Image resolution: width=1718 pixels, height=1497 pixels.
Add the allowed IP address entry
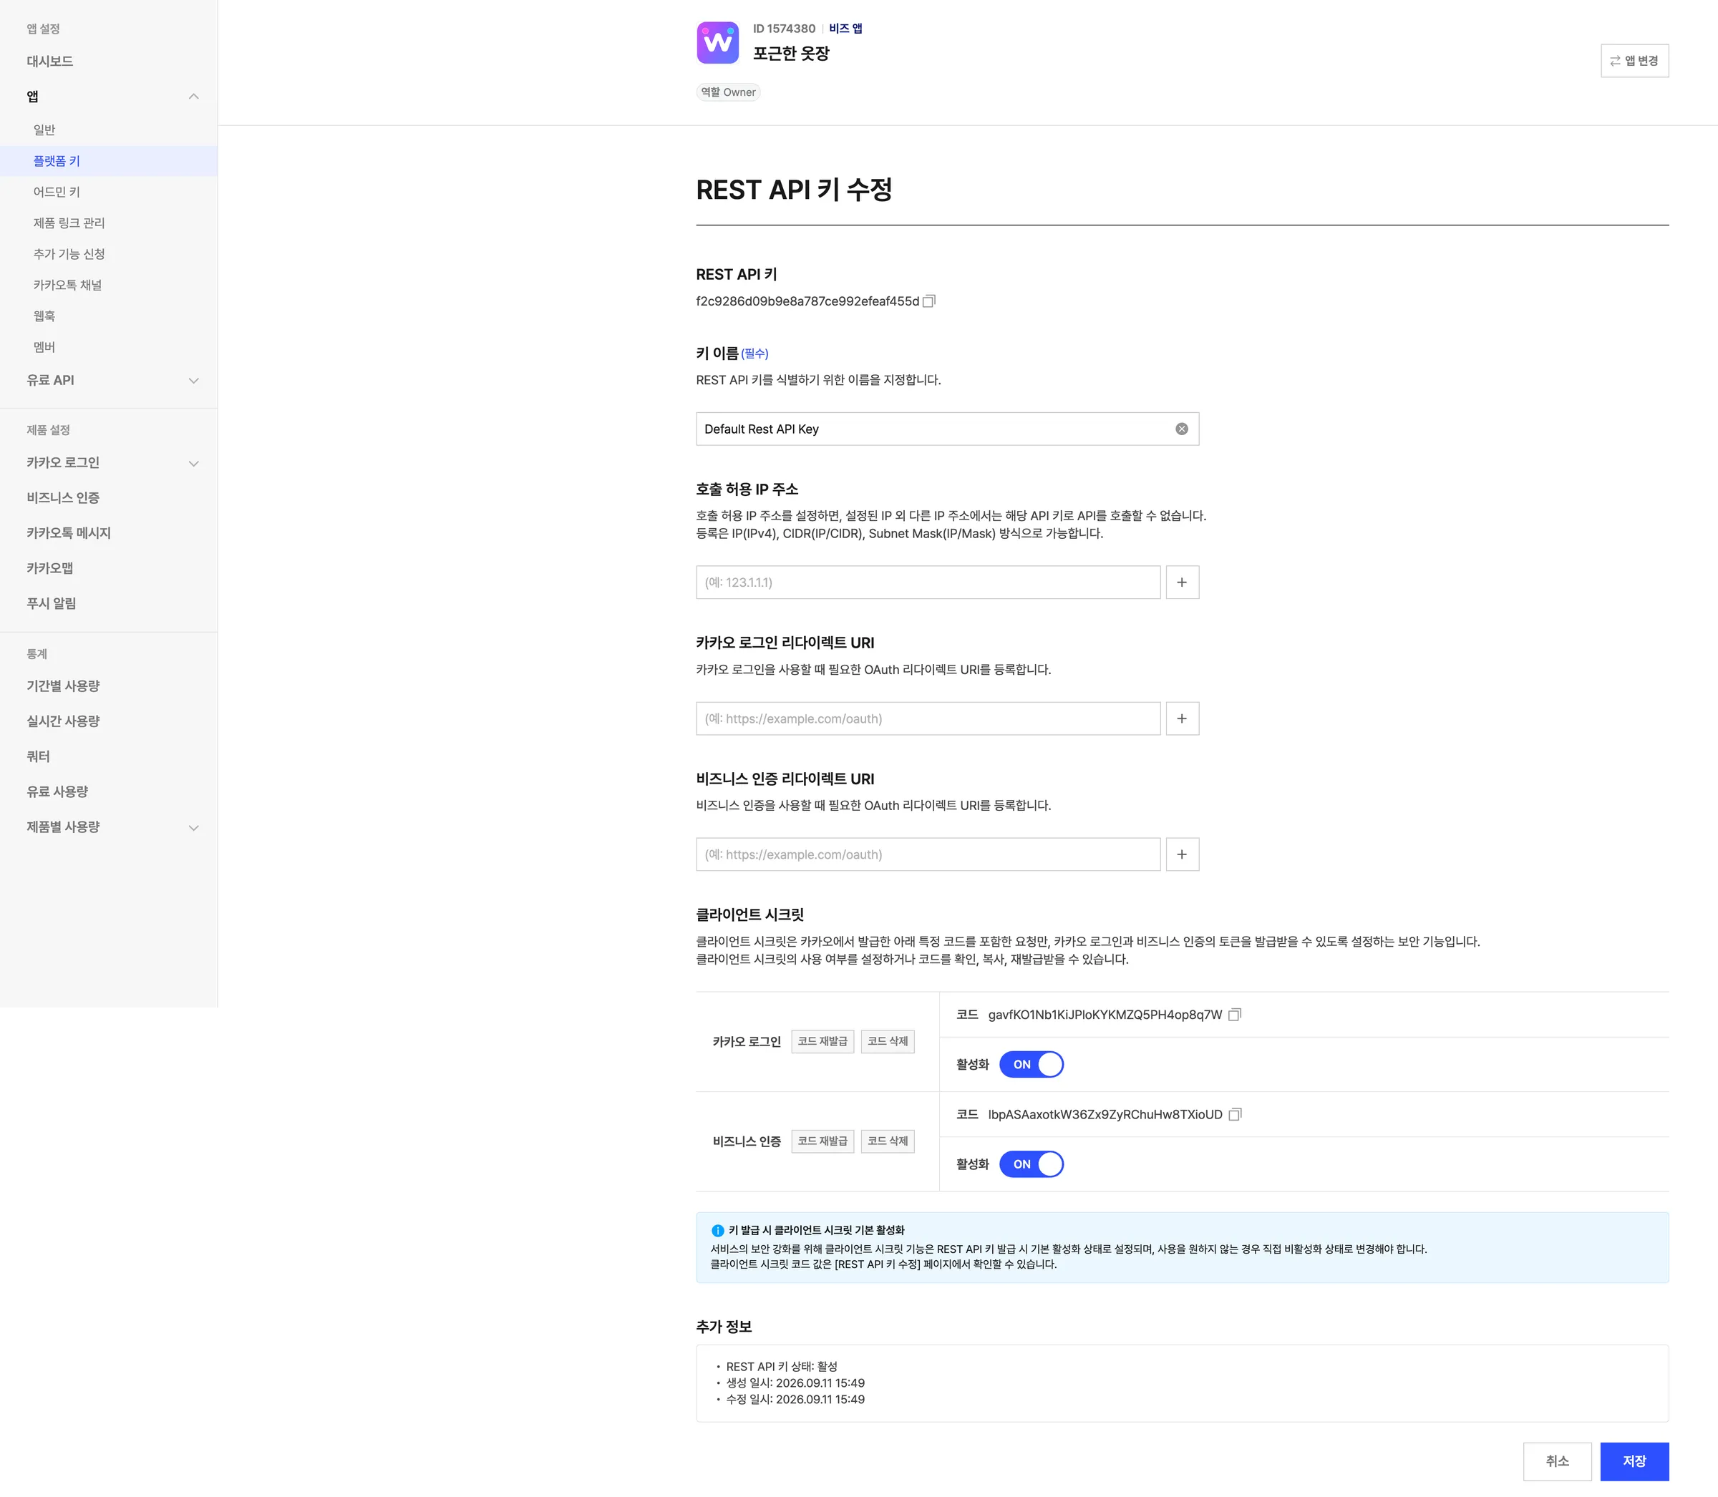point(1182,582)
